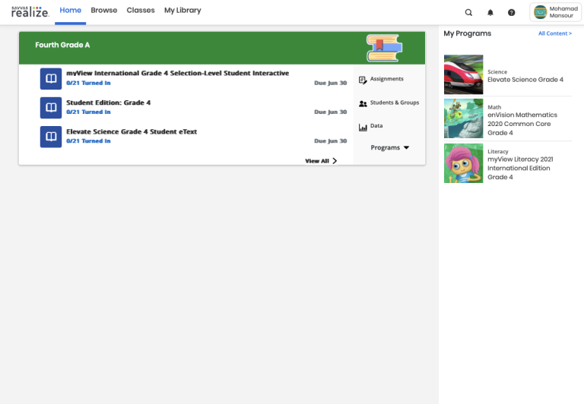Click book icon beside Elevate Science eText
Screen dimensions: 584x404
(51, 137)
